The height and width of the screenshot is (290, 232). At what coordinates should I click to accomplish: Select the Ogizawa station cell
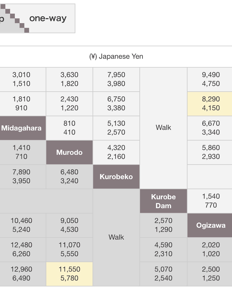211,225
